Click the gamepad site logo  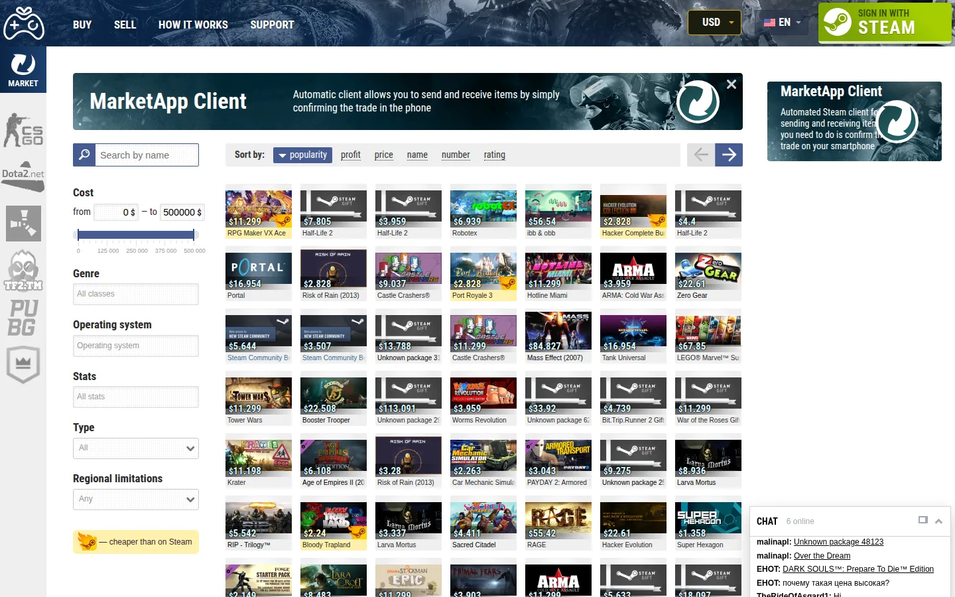23,23
